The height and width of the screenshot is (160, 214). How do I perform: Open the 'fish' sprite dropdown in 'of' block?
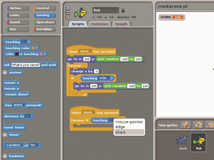pos(34,145)
